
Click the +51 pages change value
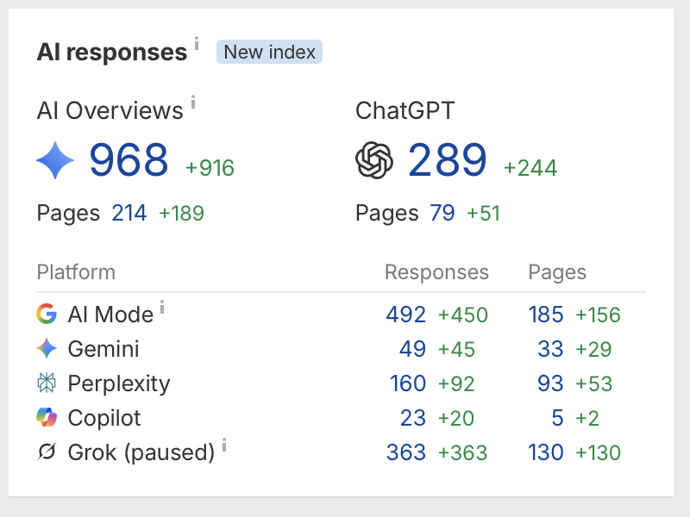tap(483, 214)
